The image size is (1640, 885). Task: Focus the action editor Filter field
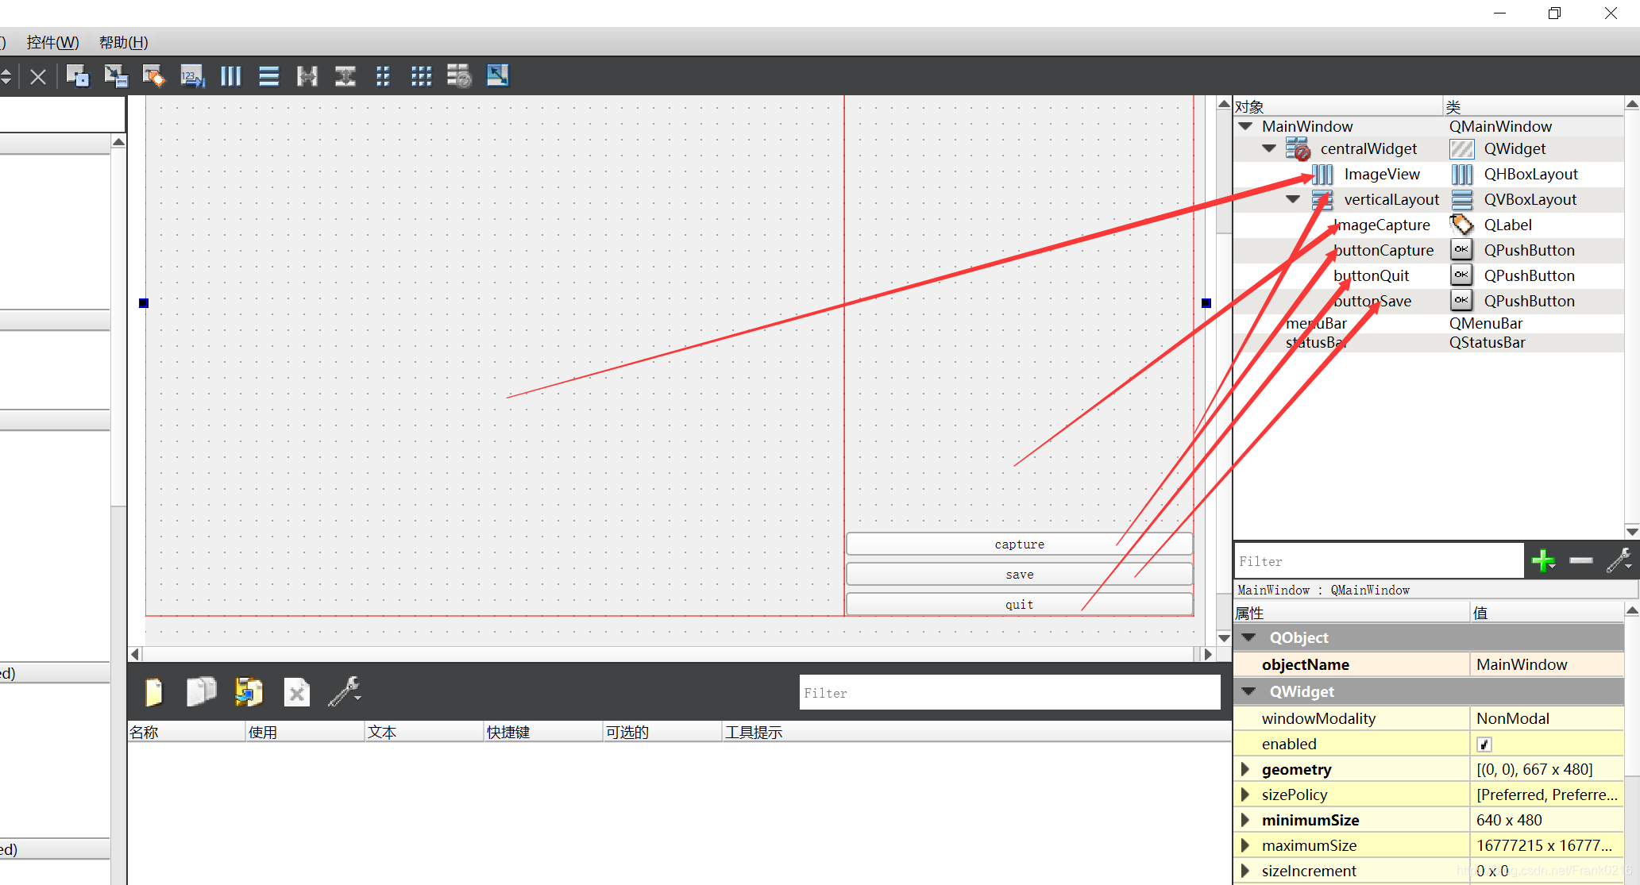tap(1009, 693)
